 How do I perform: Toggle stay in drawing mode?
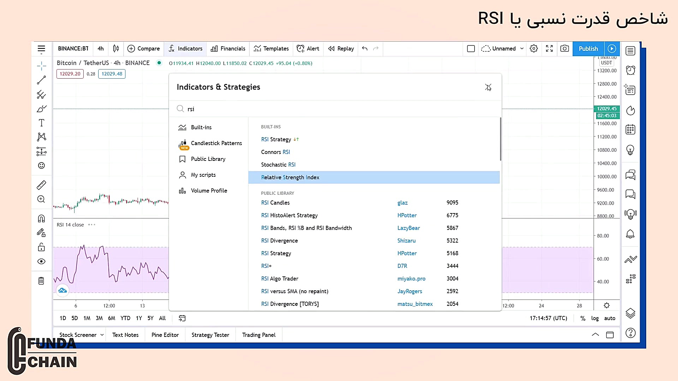point(41,233)
